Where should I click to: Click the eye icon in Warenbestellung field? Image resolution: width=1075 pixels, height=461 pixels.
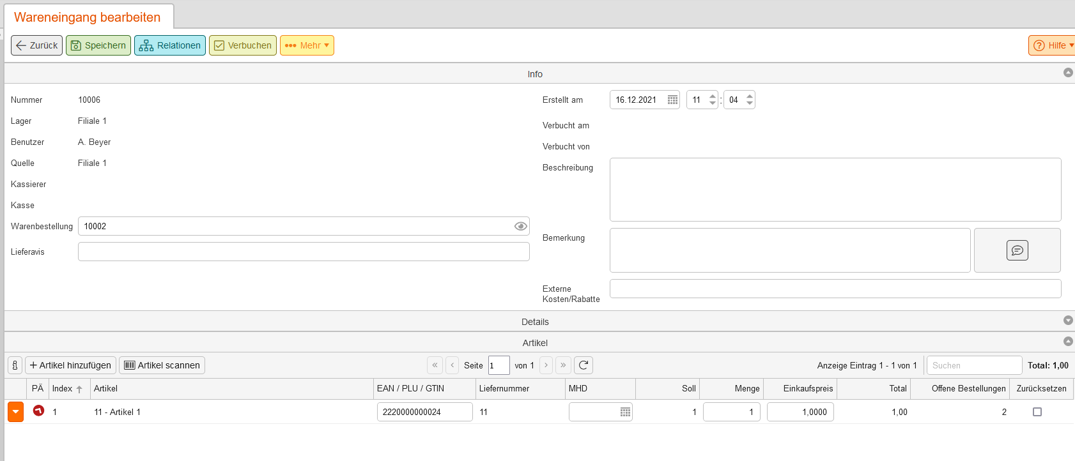[520, 226]
